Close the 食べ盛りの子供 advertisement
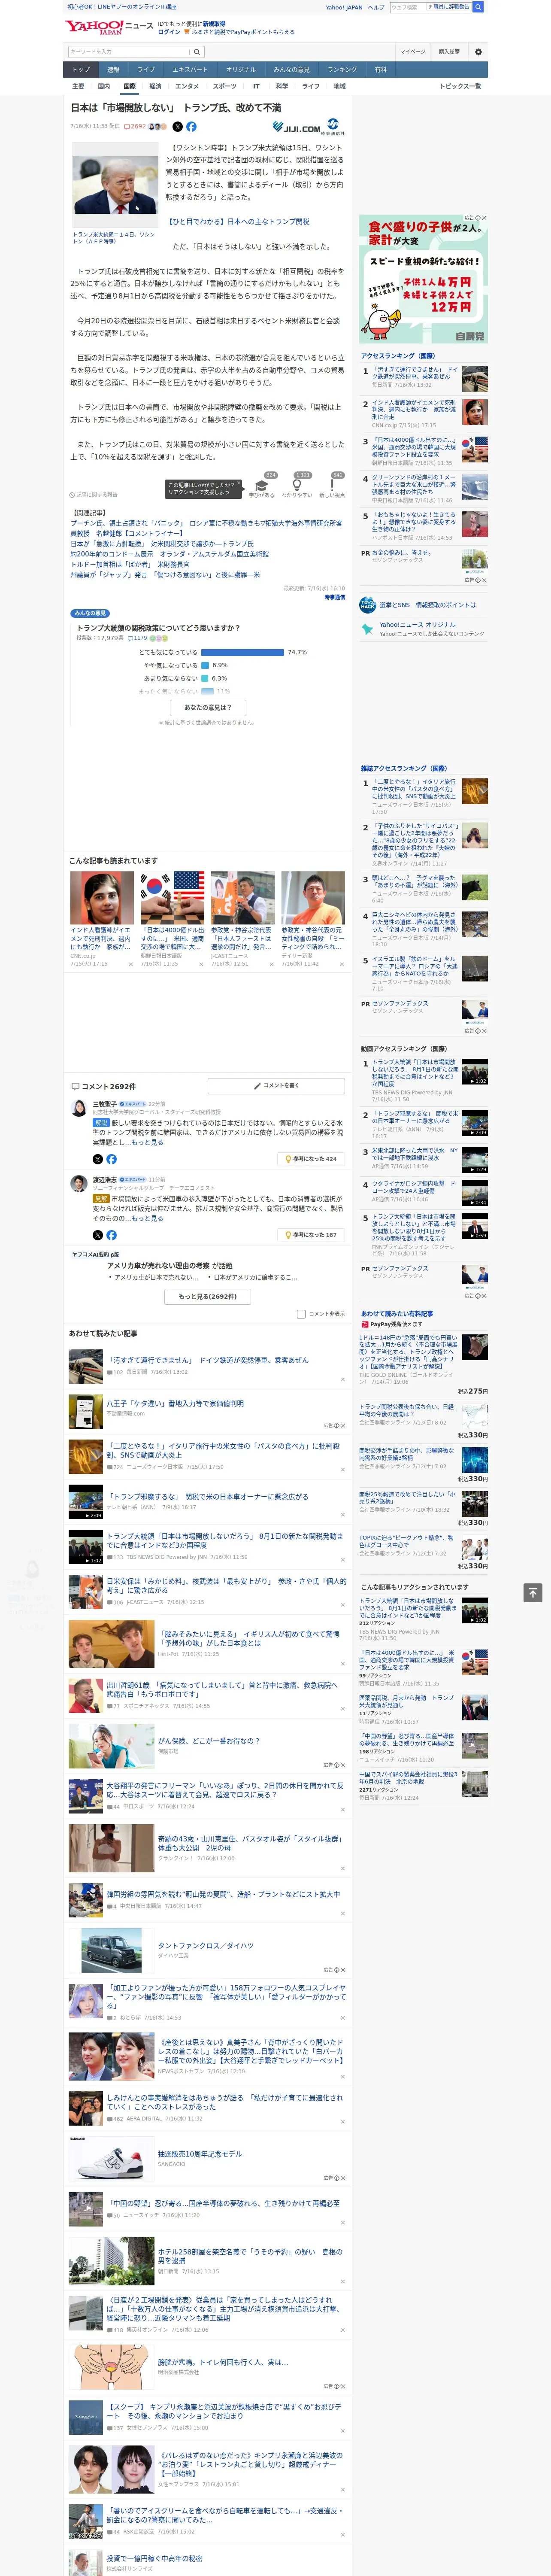Image resolution: width=551 pixels, height=2576 pixels. (x=485, y=218)
